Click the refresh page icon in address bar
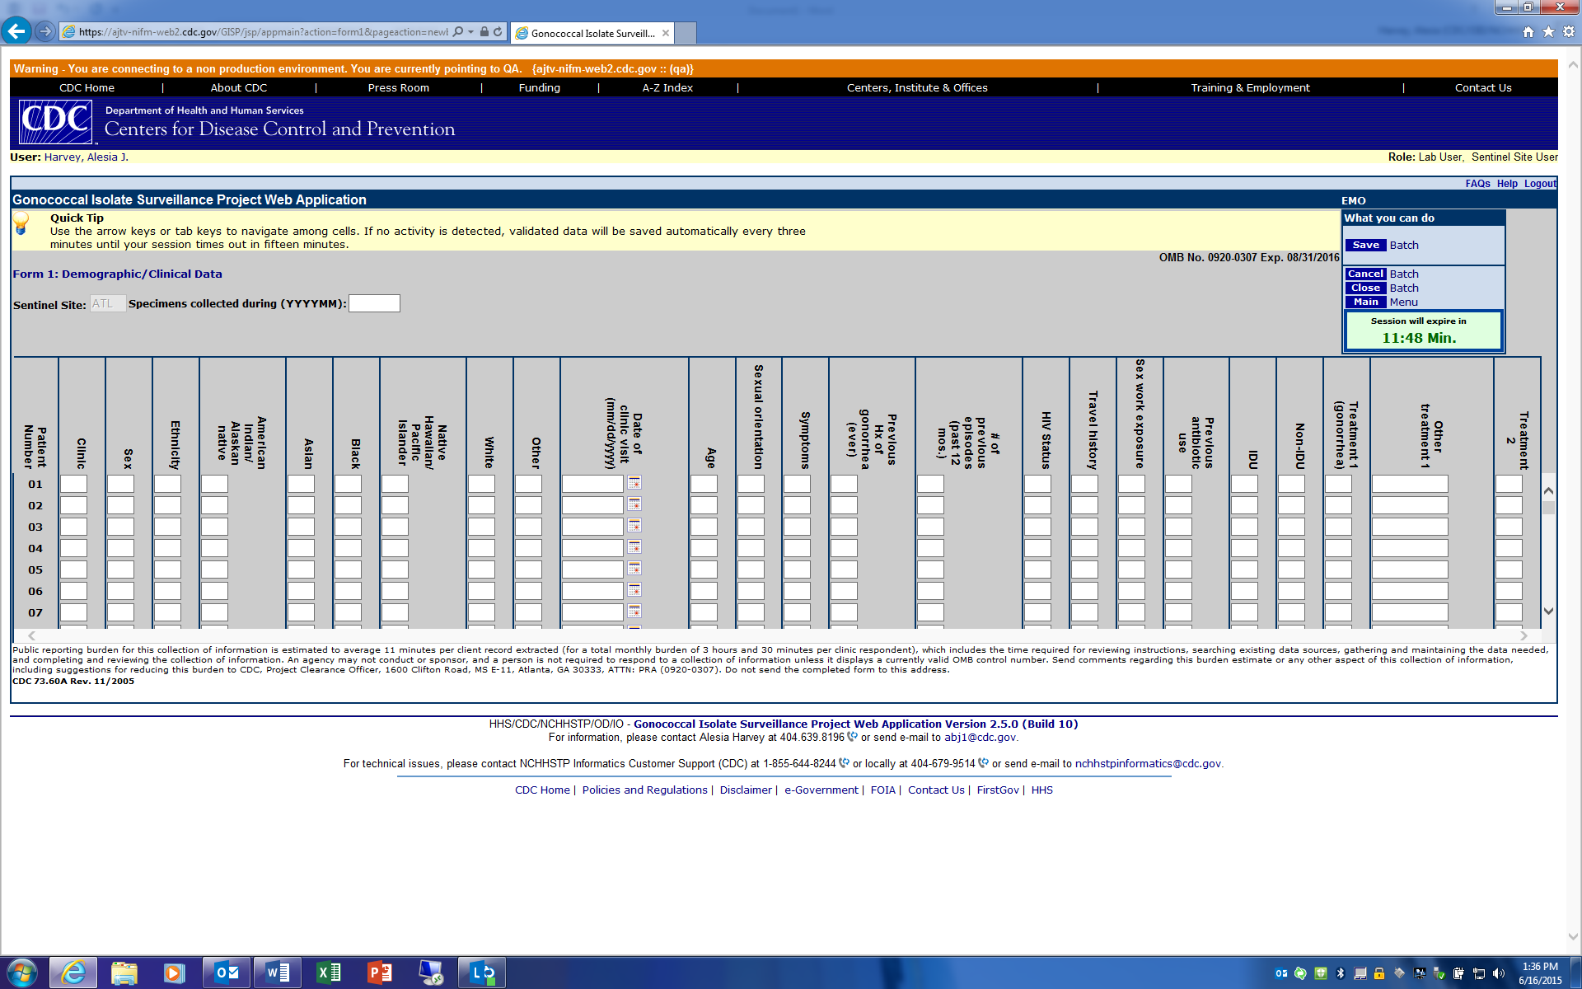Viewport: 1582px width, 989px height. (498, 32)
